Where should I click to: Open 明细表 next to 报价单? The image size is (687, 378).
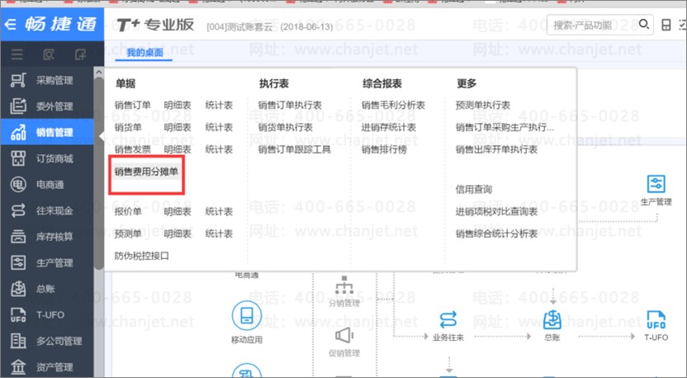178,211
